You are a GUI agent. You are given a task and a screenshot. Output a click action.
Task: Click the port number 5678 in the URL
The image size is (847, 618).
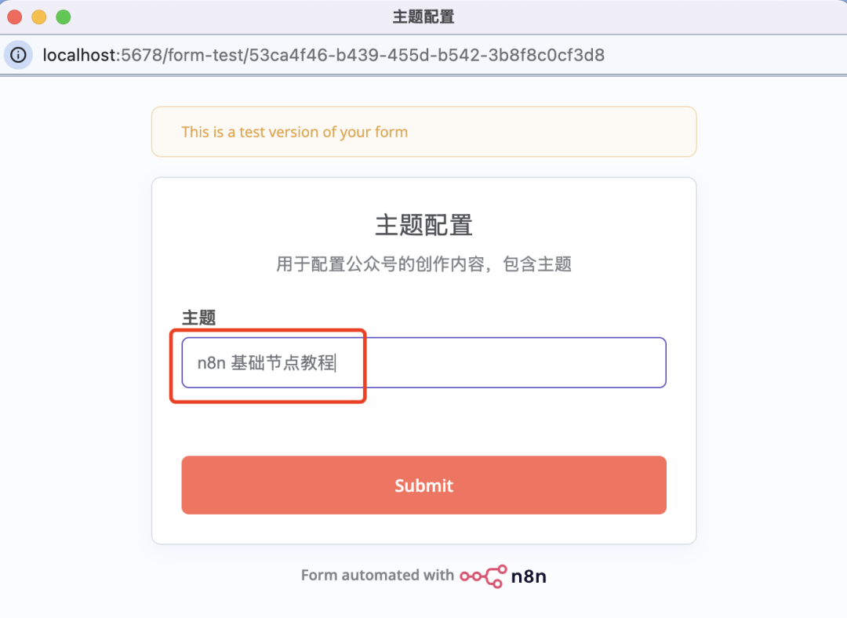click(x=137, y=55)
